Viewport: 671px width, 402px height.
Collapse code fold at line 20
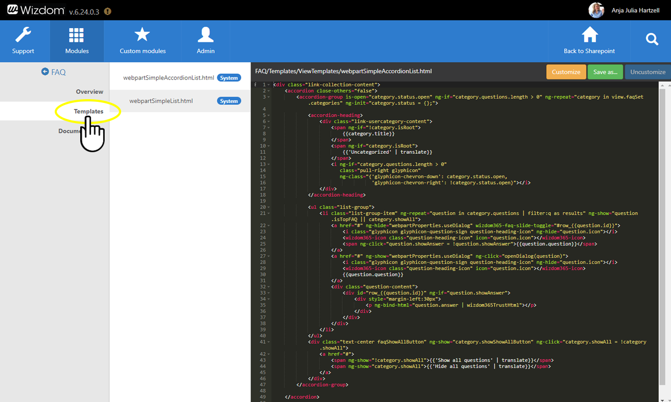click(269, 207)
